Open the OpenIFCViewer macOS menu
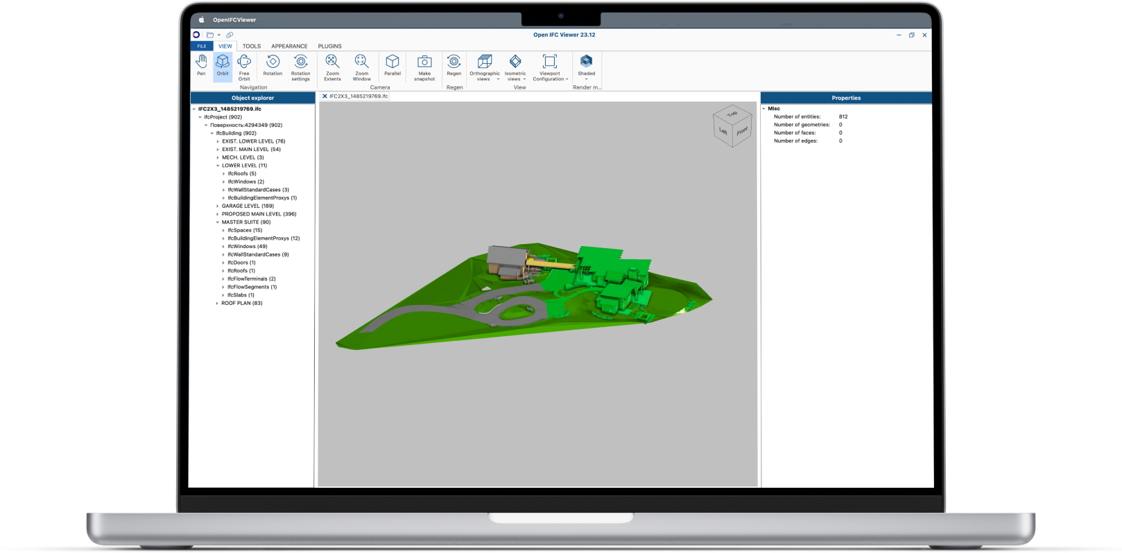1122x553 pixels. [234, 20]
